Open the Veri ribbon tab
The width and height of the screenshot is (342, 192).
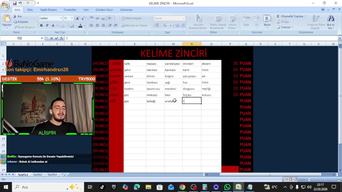coord(86,10)
